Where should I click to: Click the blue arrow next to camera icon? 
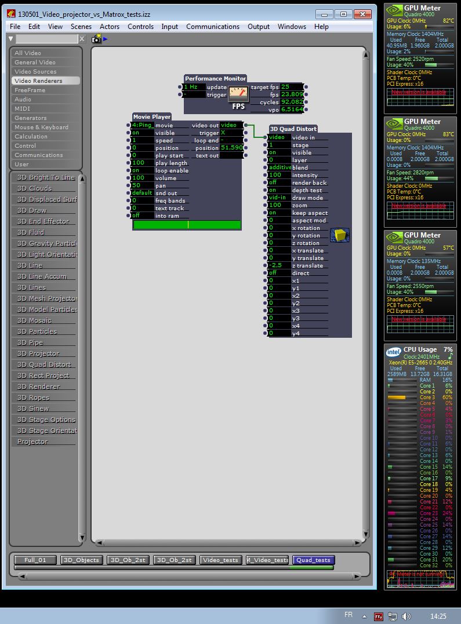click(x=106, y=39)
